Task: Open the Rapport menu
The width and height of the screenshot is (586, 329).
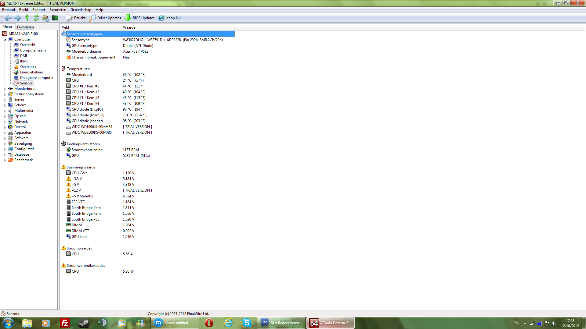Action: click(x=38, y=10)
